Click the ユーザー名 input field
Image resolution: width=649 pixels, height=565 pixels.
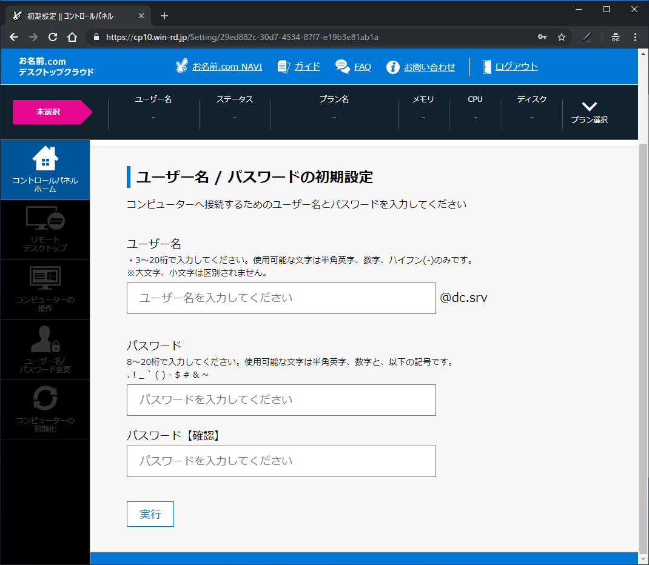click(281, 298)
